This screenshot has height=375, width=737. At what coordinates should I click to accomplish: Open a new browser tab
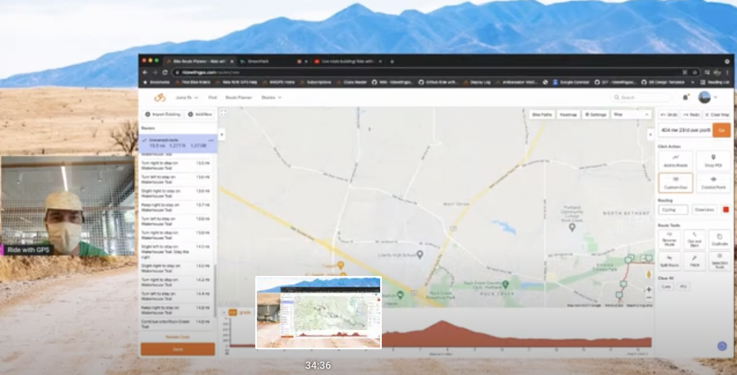(392, 61)
